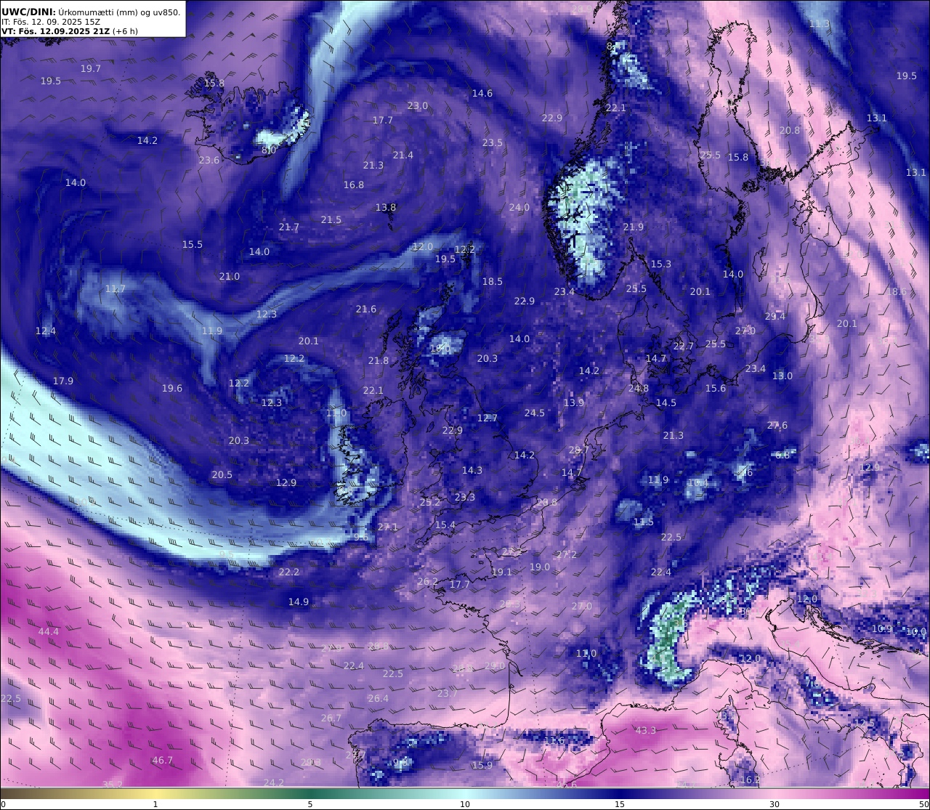Click the 26.4 value label

point(378,698)
